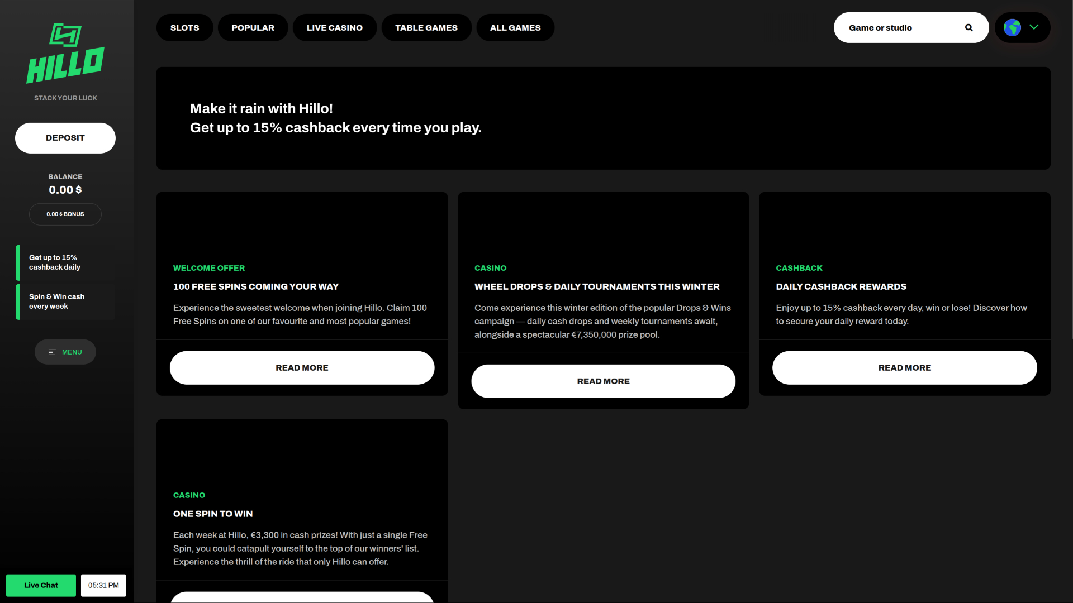
Task: Switch to Popular games
Action: coord(253,28)
